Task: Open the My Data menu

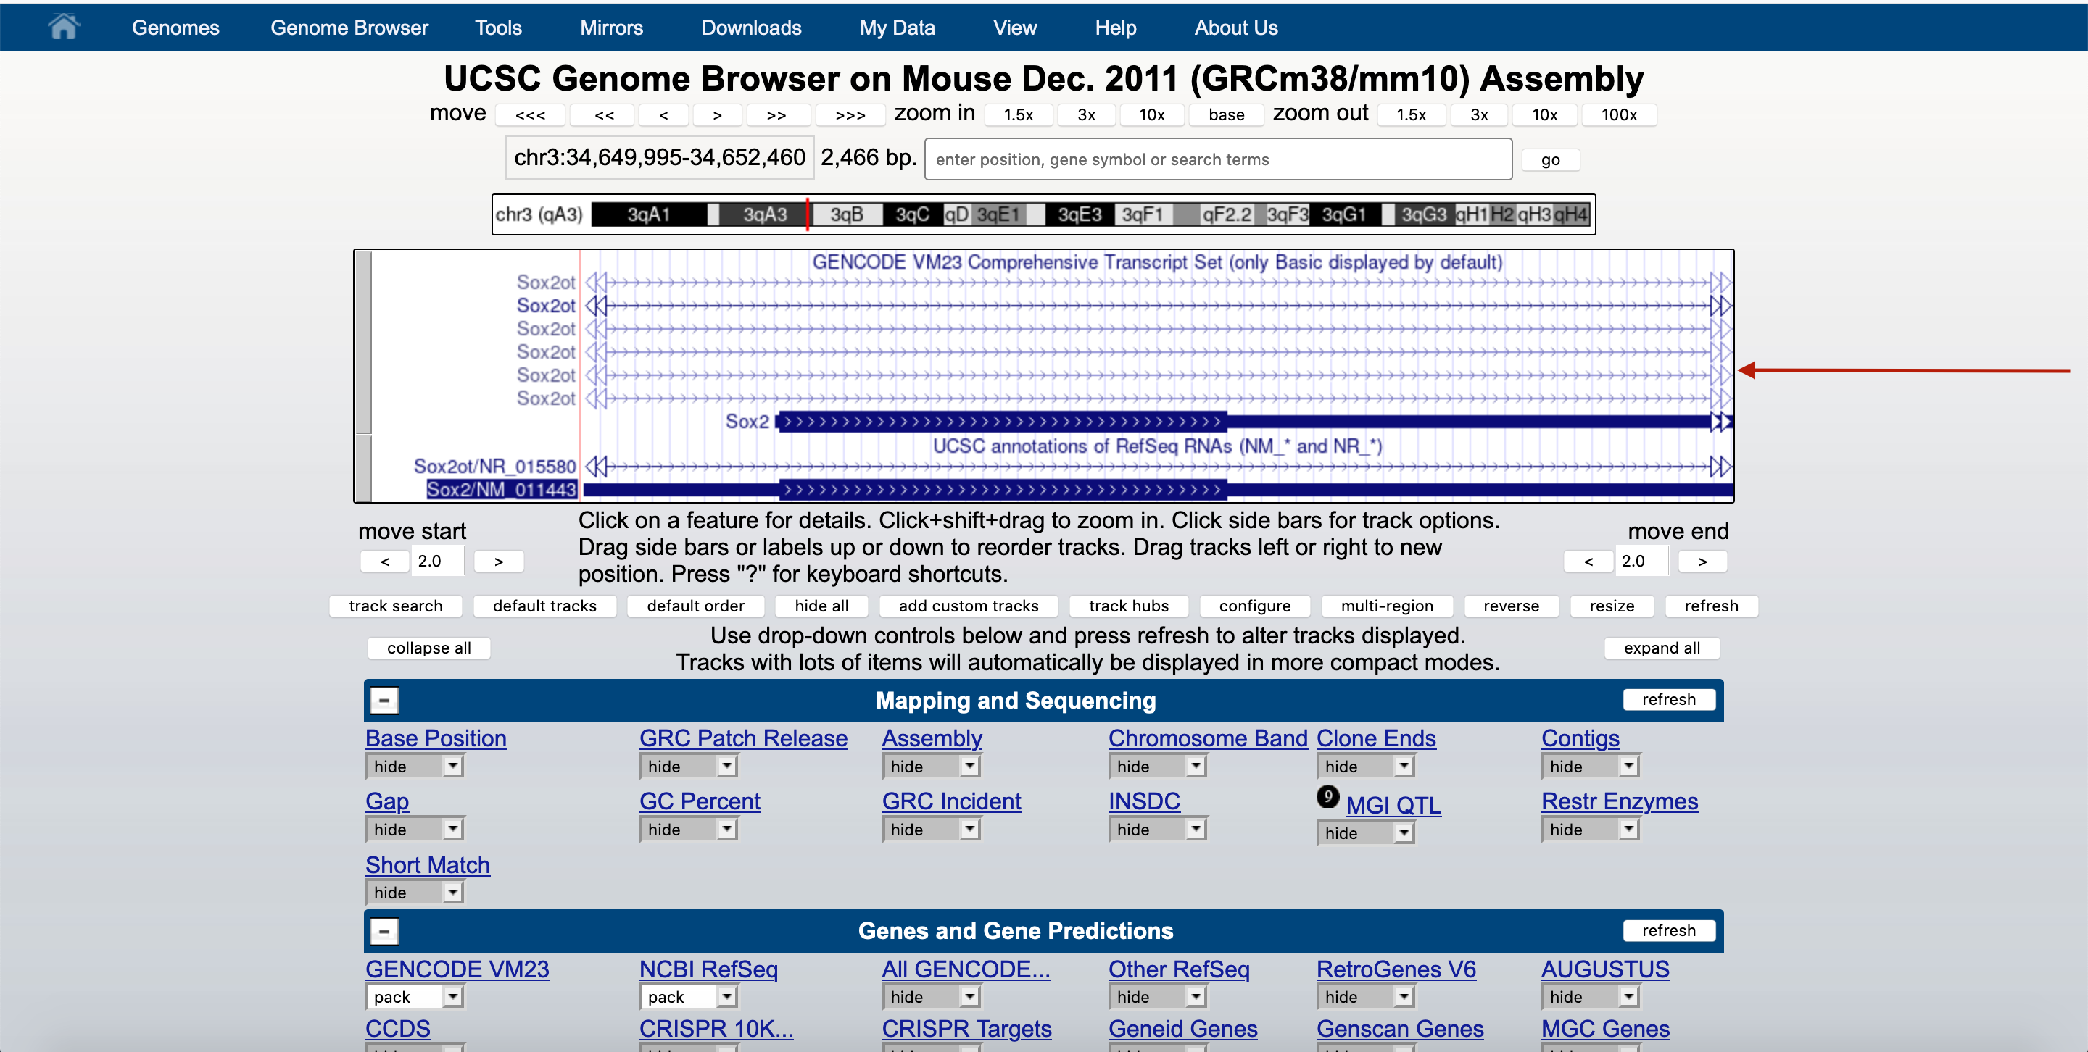Action: click(898, 28)
